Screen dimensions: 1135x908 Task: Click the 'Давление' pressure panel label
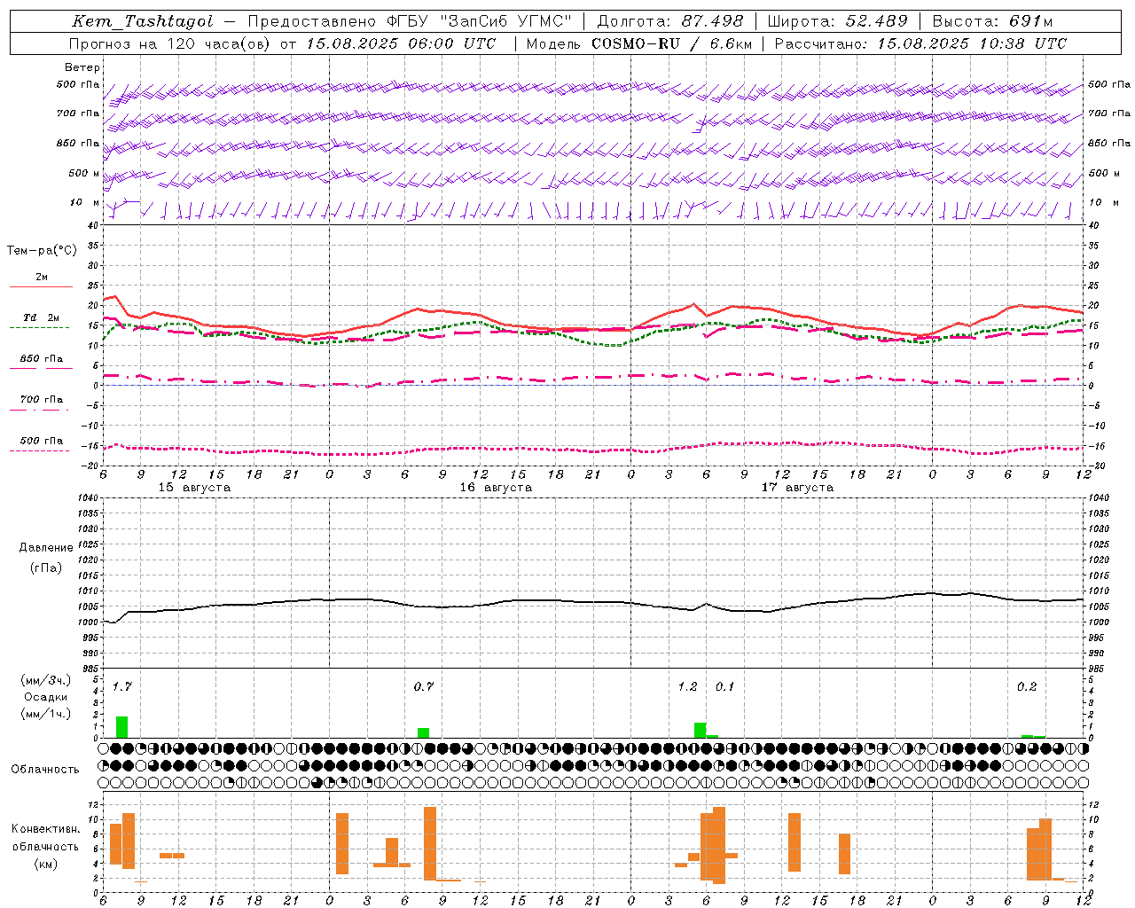45,548
